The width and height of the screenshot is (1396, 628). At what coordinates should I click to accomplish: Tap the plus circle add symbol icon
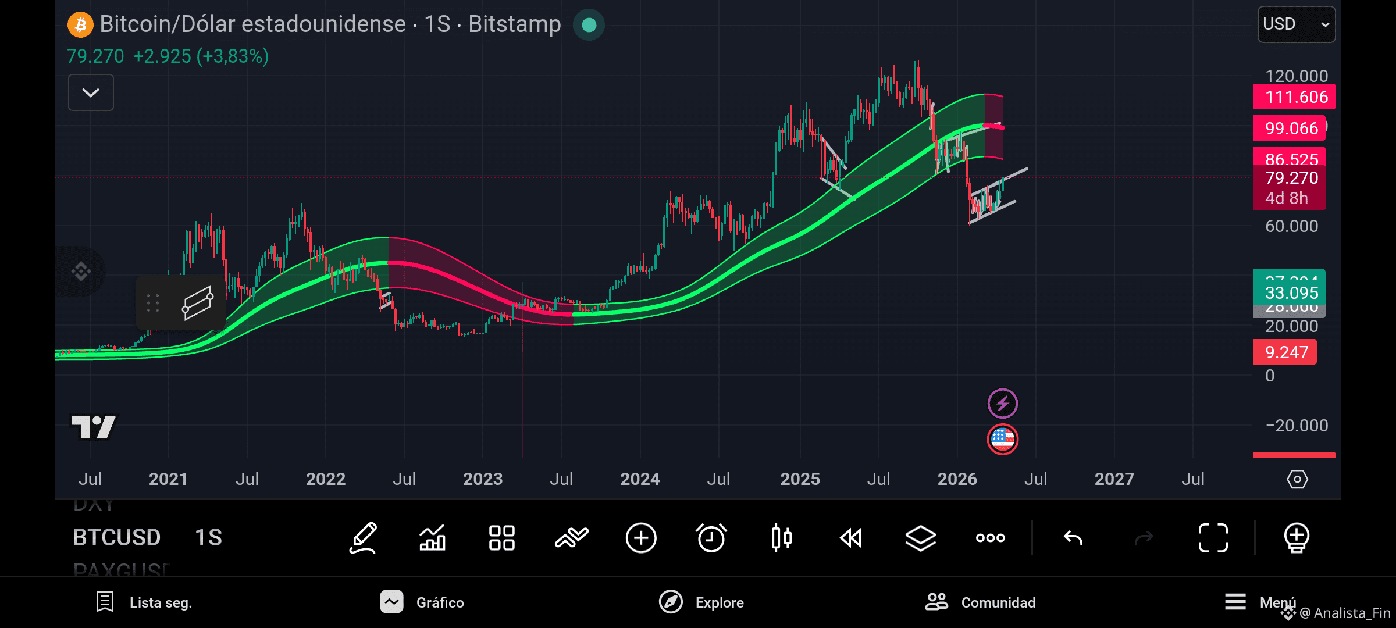pos(641,538)
